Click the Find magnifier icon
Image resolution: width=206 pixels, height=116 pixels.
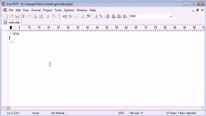77,16
